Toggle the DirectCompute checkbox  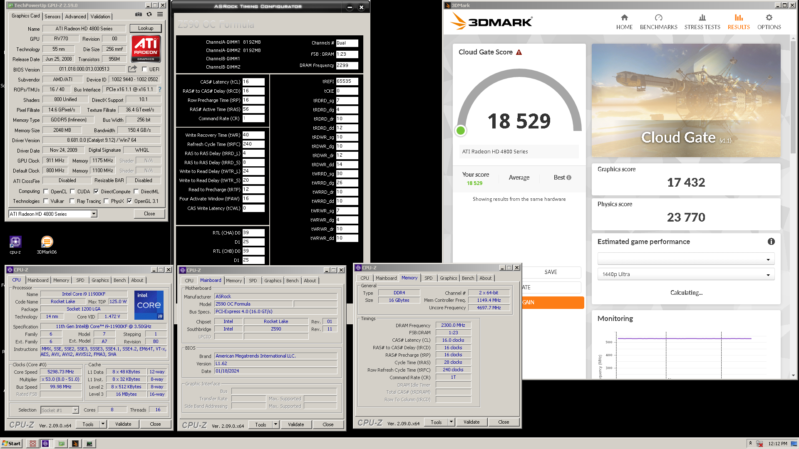(x=96, y=192)
